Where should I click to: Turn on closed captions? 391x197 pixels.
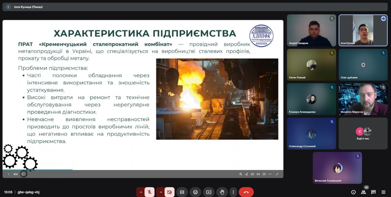click(x=182, y=192)
